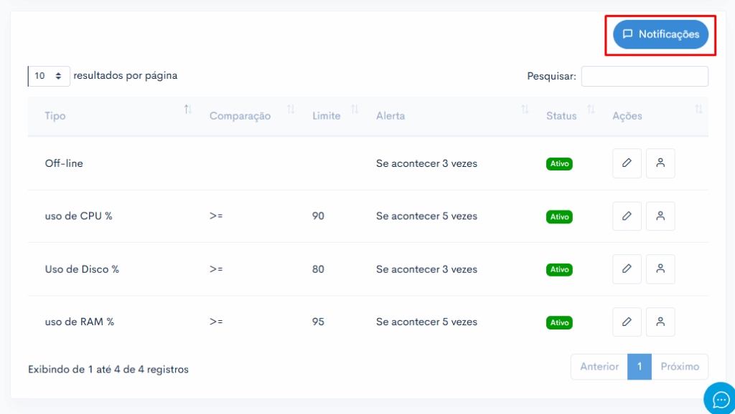Go to Próximo page
The image size is (735, 414).
[x=680, y=367]
